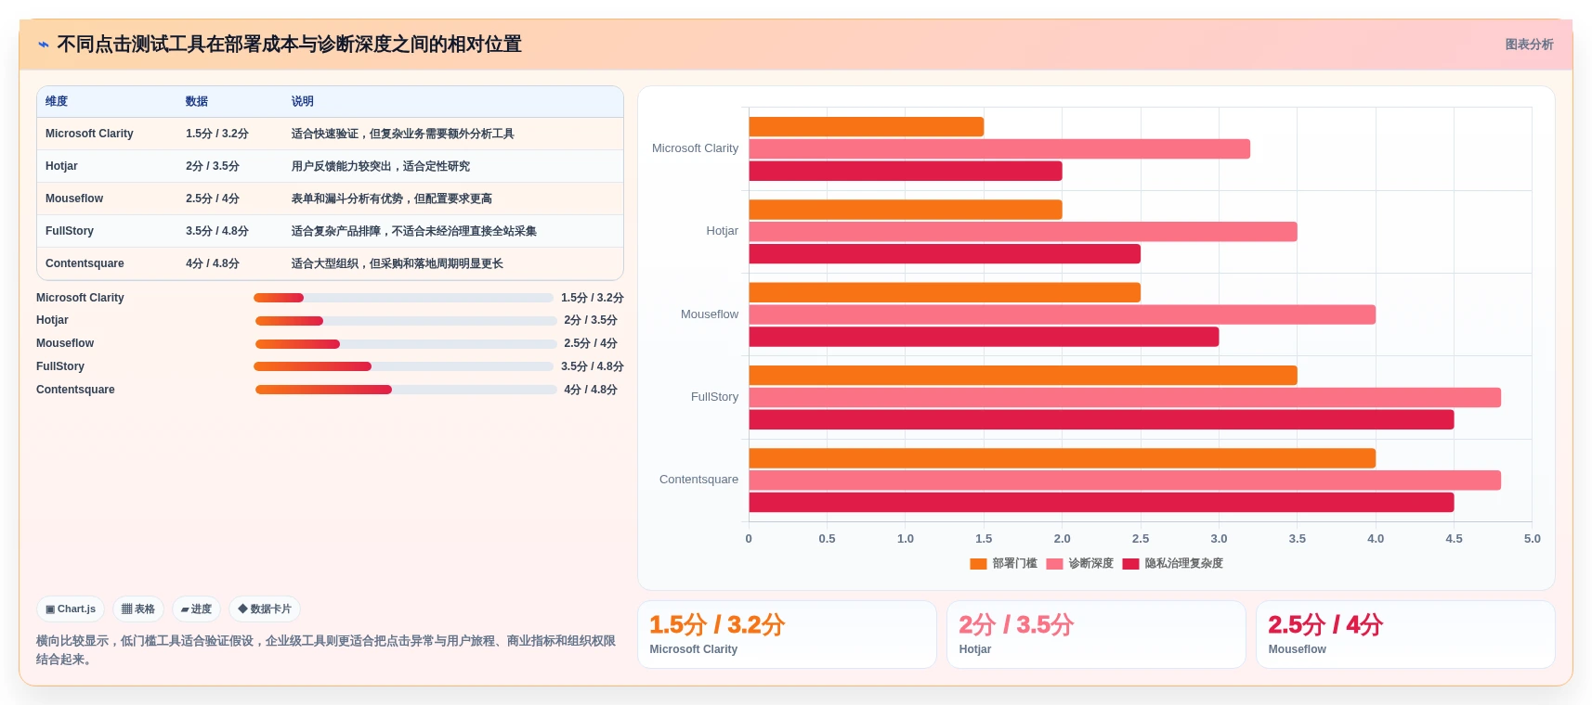
Task: Click the 2.5 x-axis tick label
Action: pyautogui.click(x=1141, y=539)
